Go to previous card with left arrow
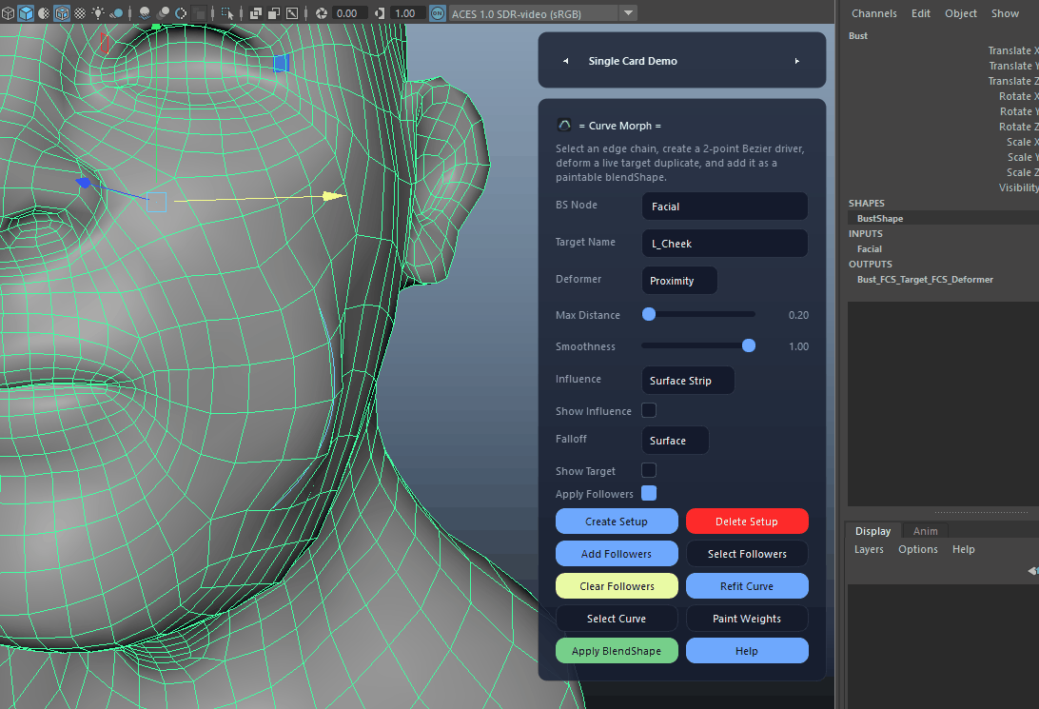The width and height of the screenshot is (1039, 709). 565,61
